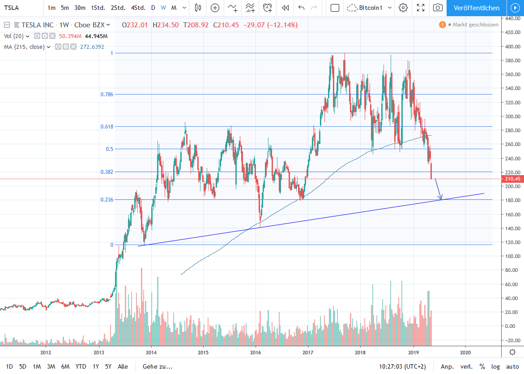The height and width of the screenshot is (374, 524).
Task: Toggle auto scale mode
Action: click(512, 366)
